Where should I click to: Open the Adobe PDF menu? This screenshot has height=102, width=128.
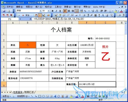point(99,7)
